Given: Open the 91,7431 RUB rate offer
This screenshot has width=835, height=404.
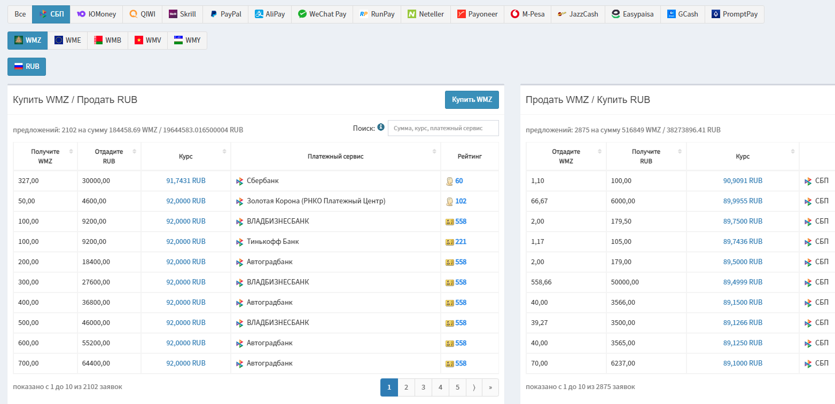Looking at the screenshot, I should [186, 181].
